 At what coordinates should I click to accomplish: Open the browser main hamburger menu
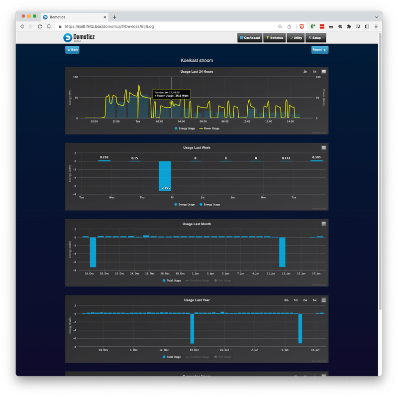pyautogui.click(x=376, y=26)
